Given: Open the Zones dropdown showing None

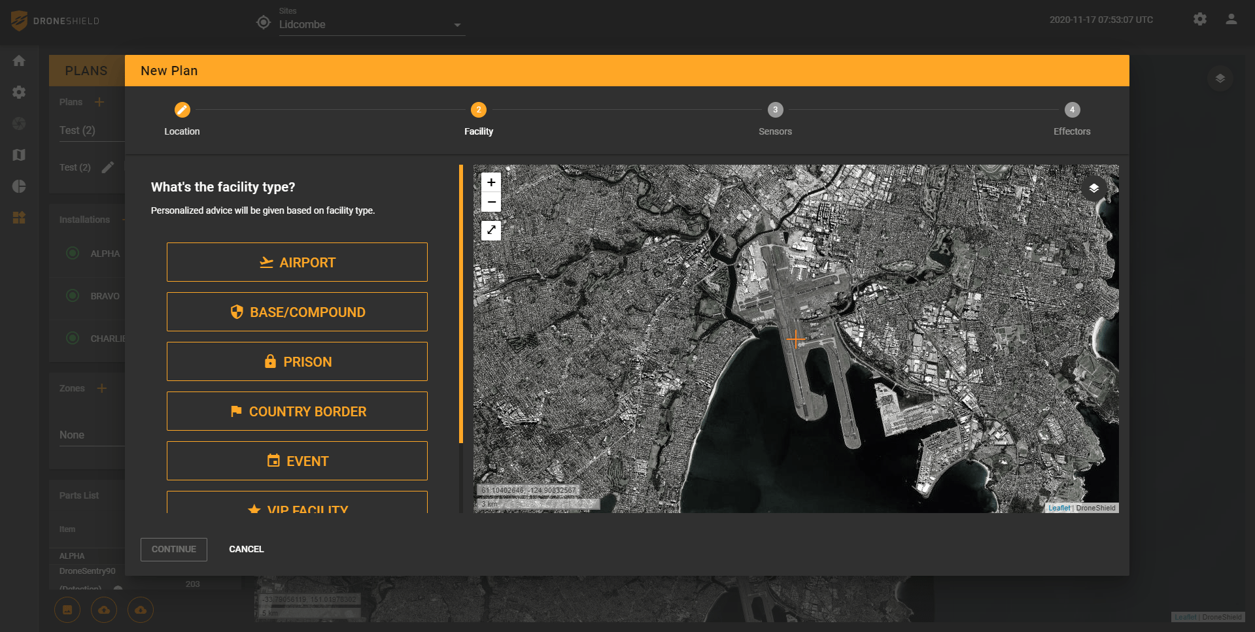Looking at the screenshot, I should tap(90, 435).
